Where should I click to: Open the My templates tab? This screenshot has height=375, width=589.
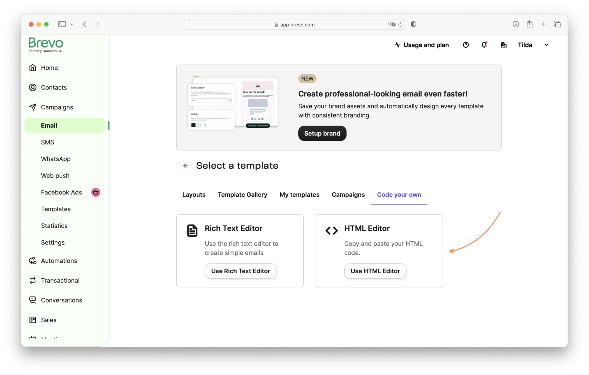(299, 195)
